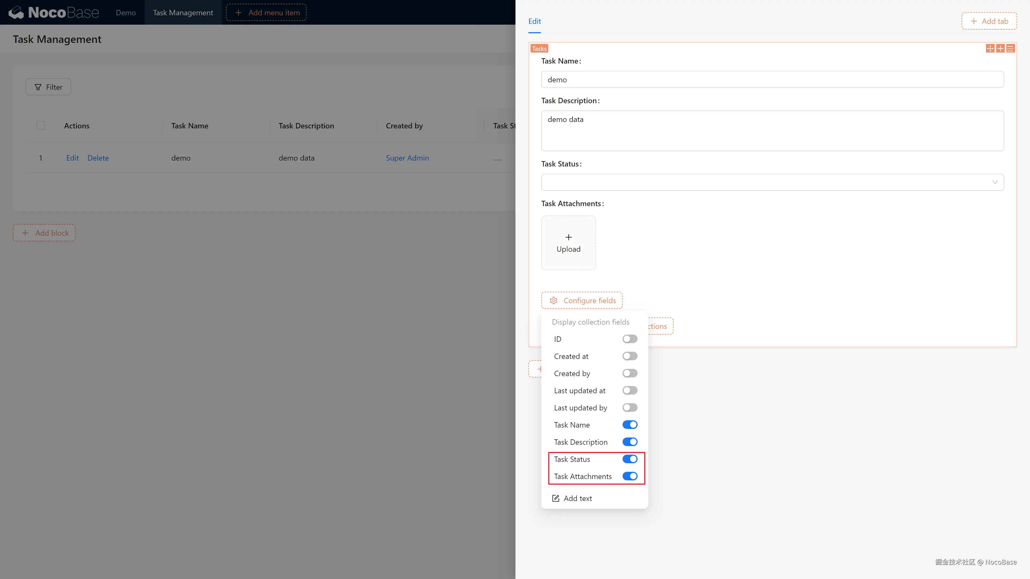Viewport: 1030px width, 579px height.
Task: Open the Super Admin link
Action: click(407, 158)
